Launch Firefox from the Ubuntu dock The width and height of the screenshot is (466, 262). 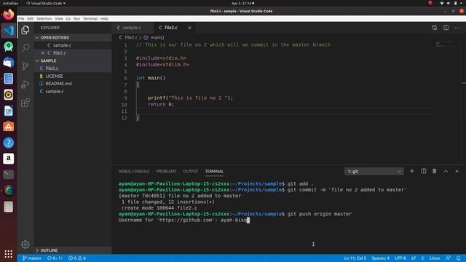pos(8,15)
